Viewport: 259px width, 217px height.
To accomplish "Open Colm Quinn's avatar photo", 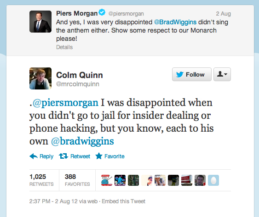I will (x=40, y=78).
